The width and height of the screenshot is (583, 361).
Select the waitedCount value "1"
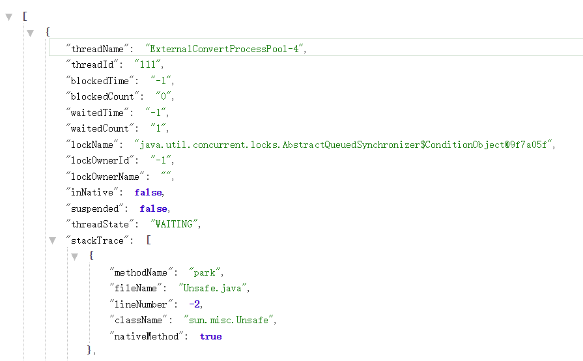click(158, 128)
